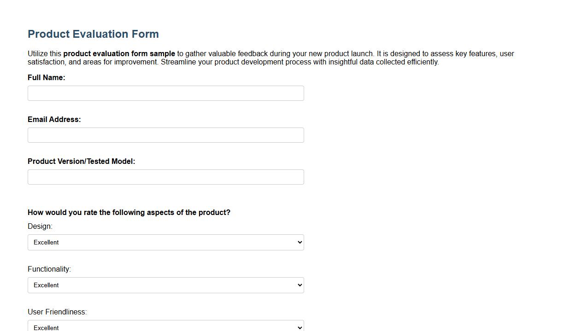Select the Excellent value shown for Design
Viewport: 582px width, 331px height.
(46, 242)
